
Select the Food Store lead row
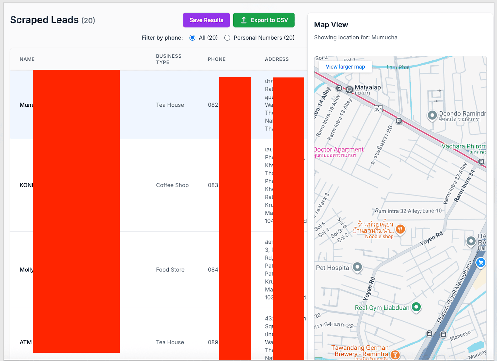click(x=170, y=270)
